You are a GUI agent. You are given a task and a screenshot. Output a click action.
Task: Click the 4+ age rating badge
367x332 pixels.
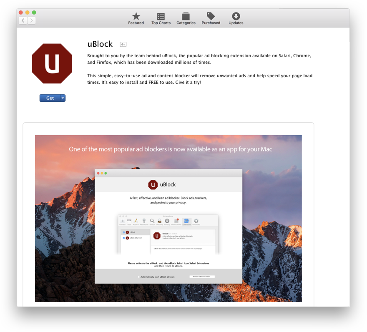pos(123,44)
